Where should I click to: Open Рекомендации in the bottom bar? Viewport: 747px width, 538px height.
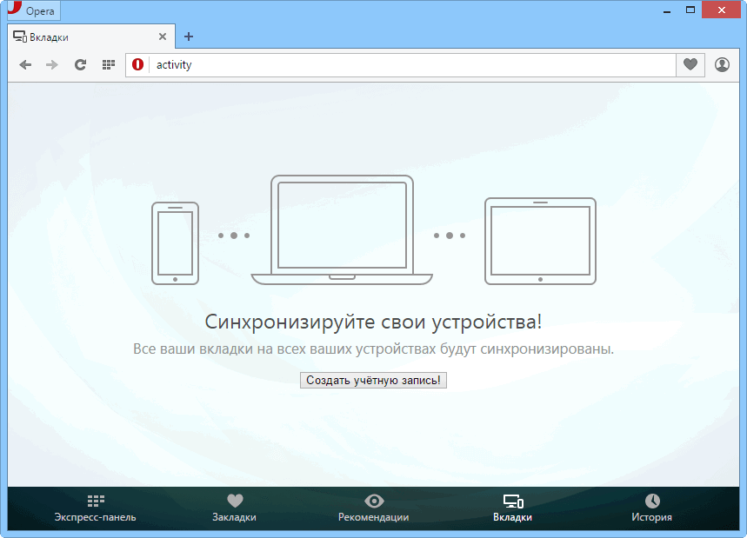[374, 508]
